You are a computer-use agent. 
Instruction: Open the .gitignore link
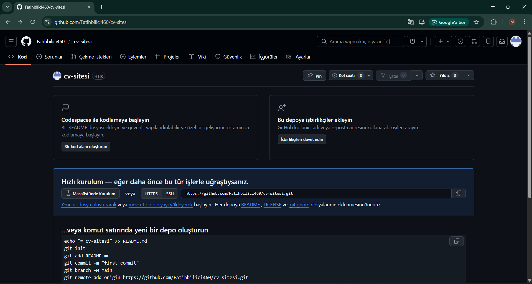click(x=299, y=205)
